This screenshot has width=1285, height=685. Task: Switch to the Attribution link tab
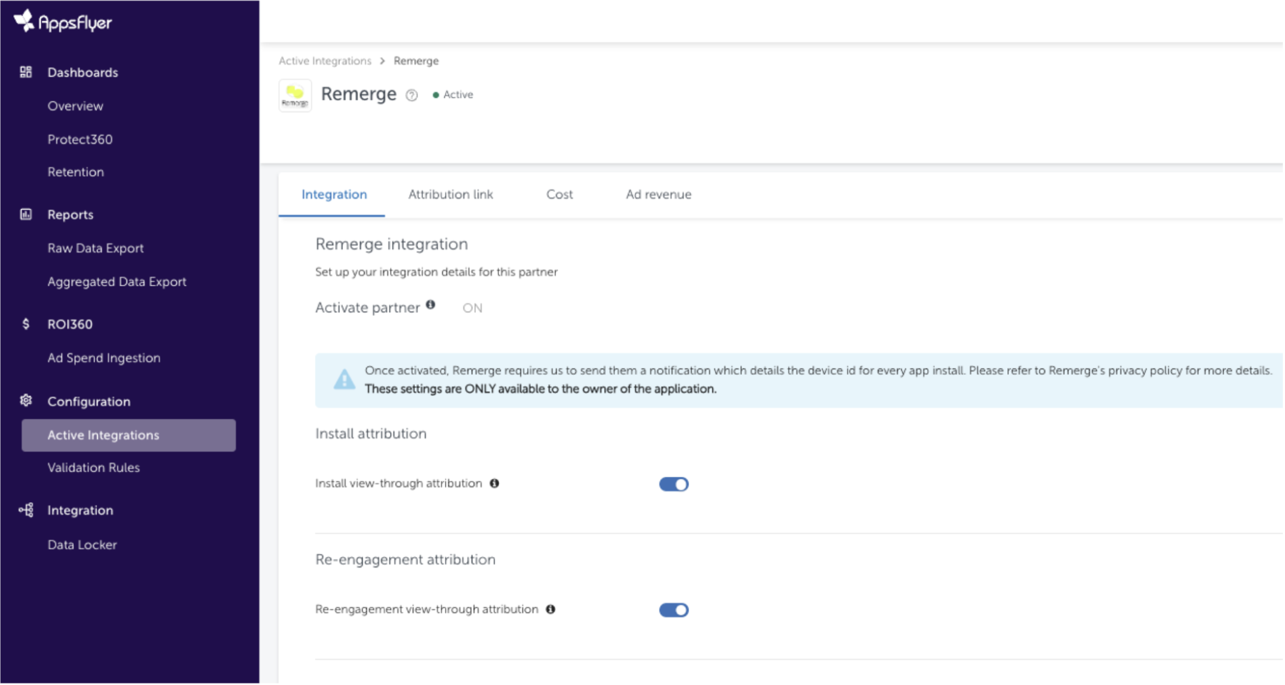451,195
